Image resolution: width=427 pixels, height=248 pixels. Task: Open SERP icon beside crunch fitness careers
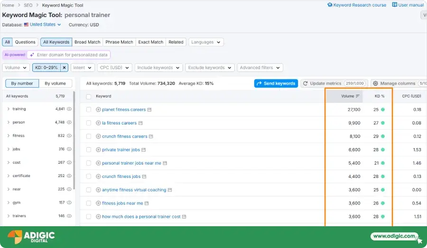pyautogui.click(x=151, y=136)
